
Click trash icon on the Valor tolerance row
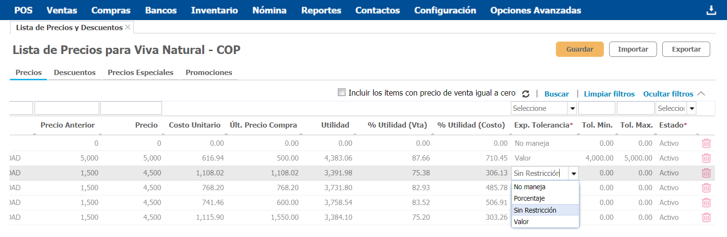(706, 158)
